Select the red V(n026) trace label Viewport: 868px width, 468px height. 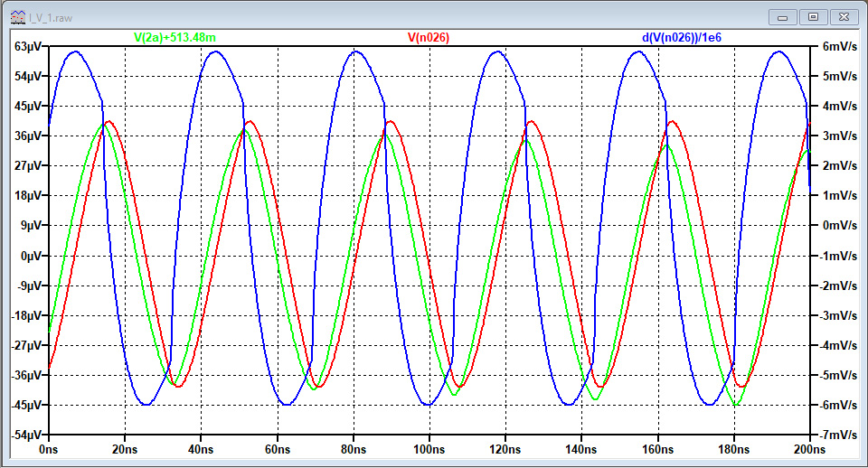pos(429,38)
